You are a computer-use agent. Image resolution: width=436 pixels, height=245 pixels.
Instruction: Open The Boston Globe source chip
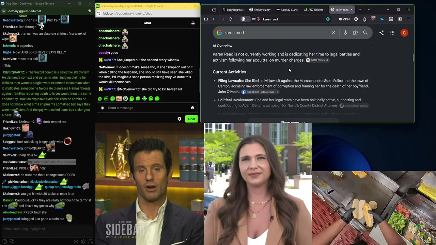tap(354, 106)
